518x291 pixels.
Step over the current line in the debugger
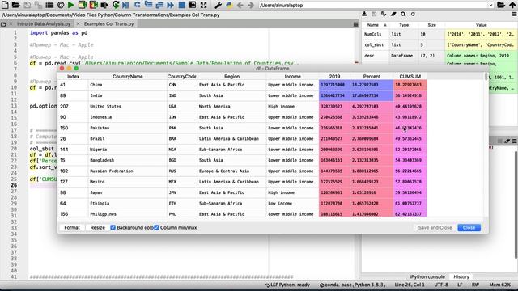[137, 5]
